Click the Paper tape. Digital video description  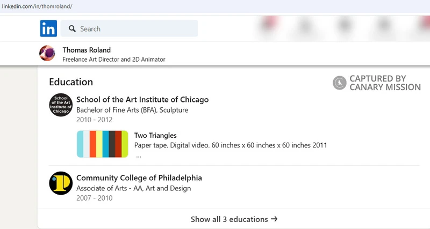pos(231,145)
